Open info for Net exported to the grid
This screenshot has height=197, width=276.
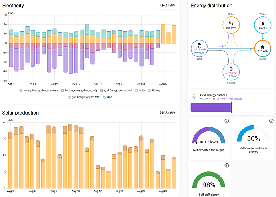[226, 121]
